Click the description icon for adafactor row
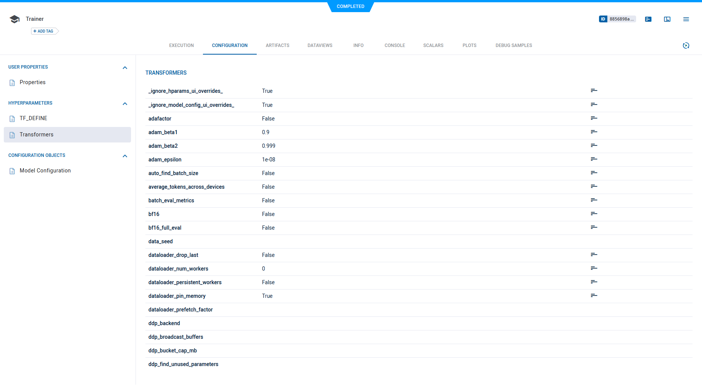The width and height of the screenshot is (702, 385). point(594,118)
